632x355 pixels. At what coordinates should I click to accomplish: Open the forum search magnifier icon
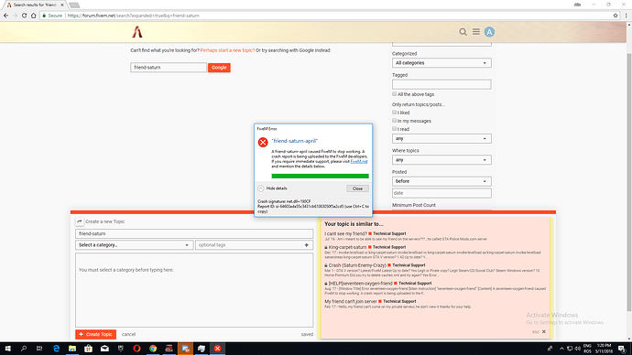coord(463,32)
